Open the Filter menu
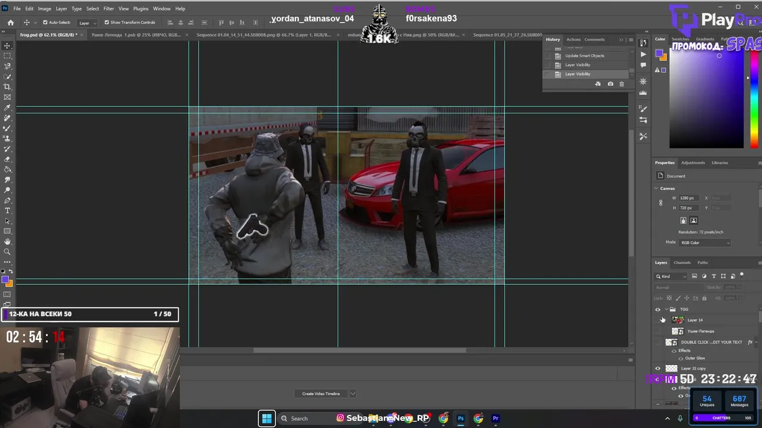The width and height of the screenshot is (762, 428). 108,8
